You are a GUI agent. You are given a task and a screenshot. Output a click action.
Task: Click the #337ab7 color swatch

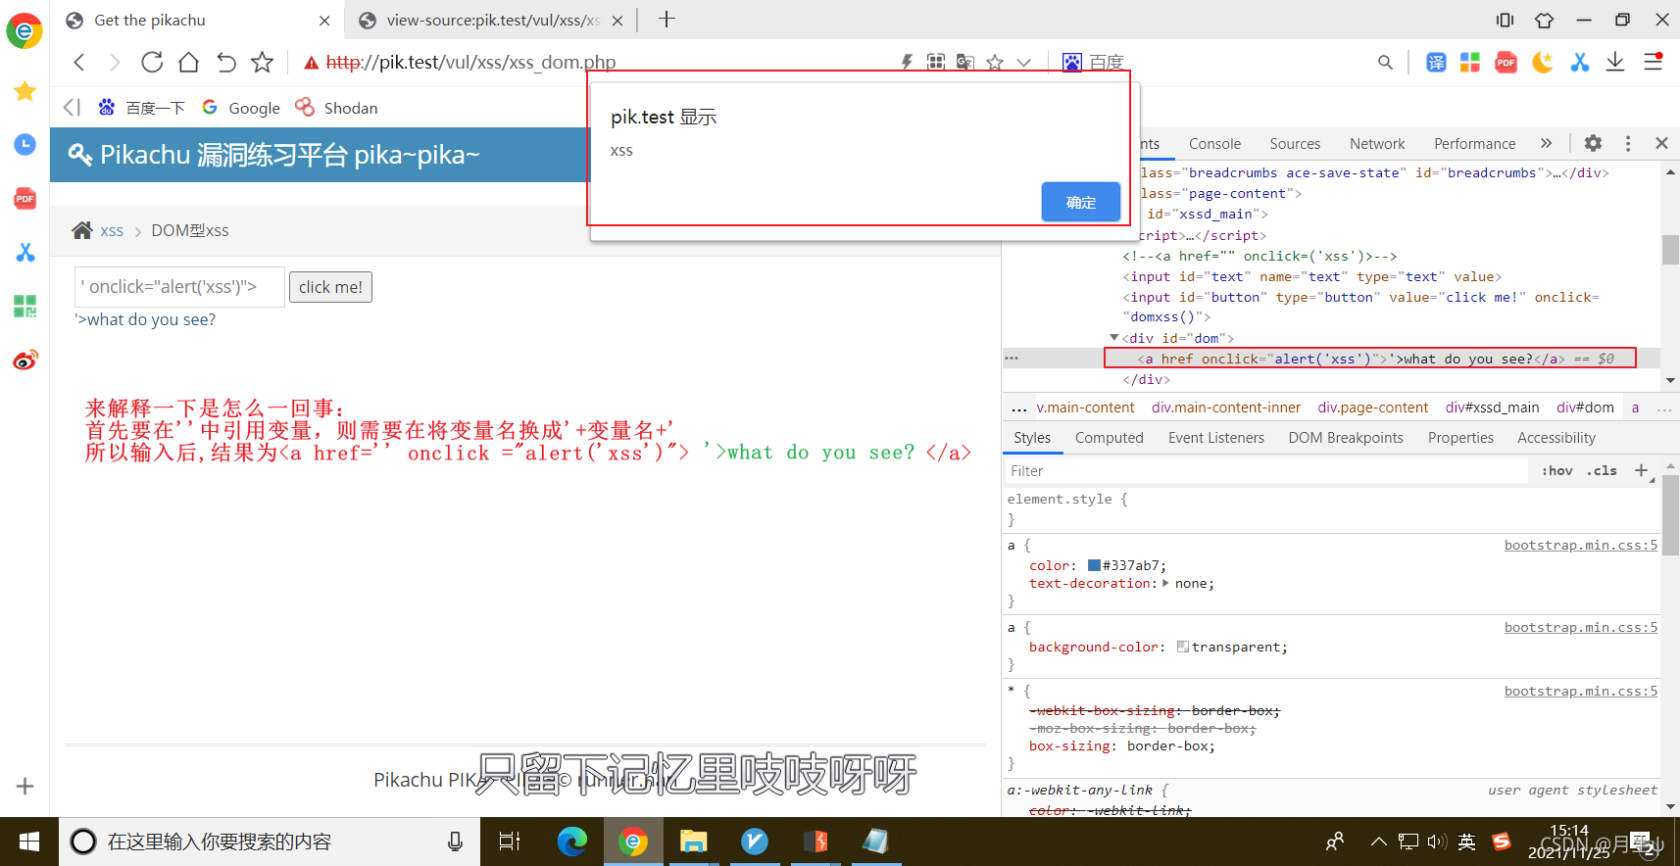pos(1094,565)
